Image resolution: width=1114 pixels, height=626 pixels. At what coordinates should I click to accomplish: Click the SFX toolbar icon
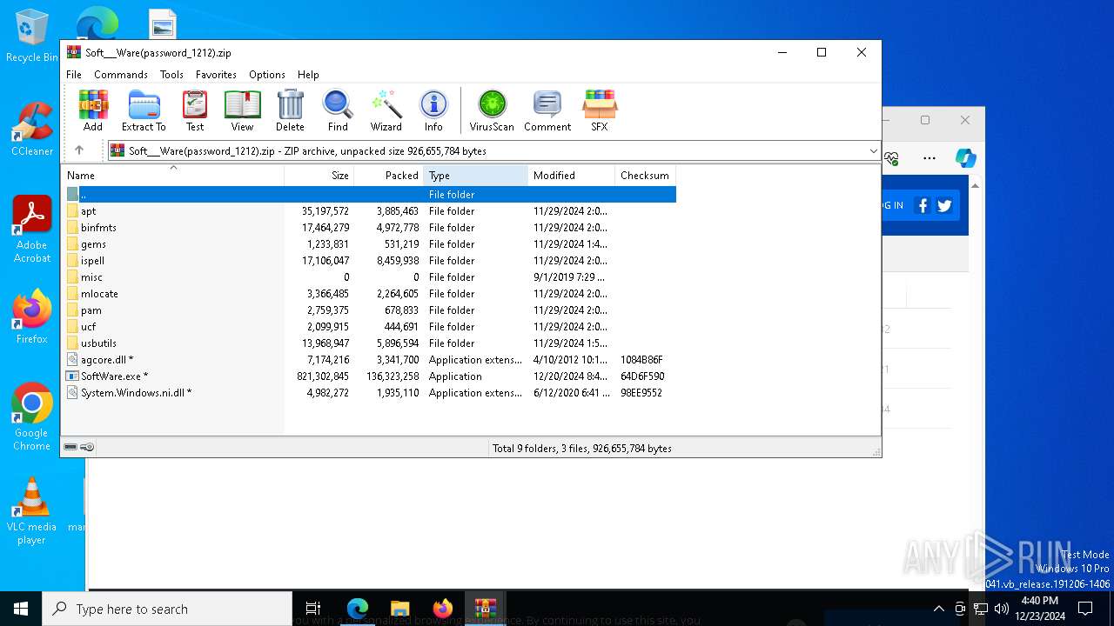[600, 110]
